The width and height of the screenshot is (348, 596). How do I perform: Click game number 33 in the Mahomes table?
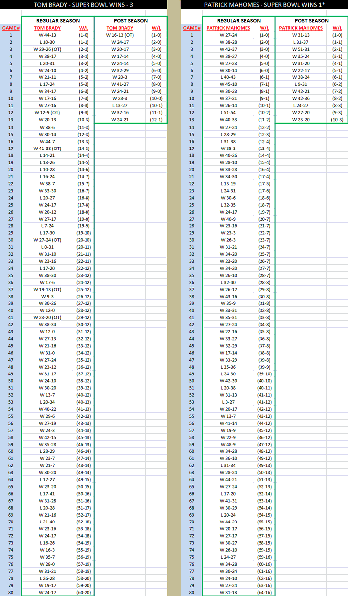click(x=192, y=261)
